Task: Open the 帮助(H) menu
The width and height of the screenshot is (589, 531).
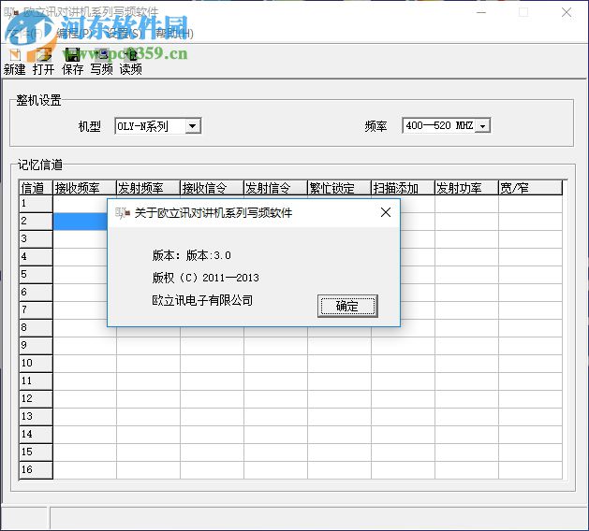Action: 174,34
